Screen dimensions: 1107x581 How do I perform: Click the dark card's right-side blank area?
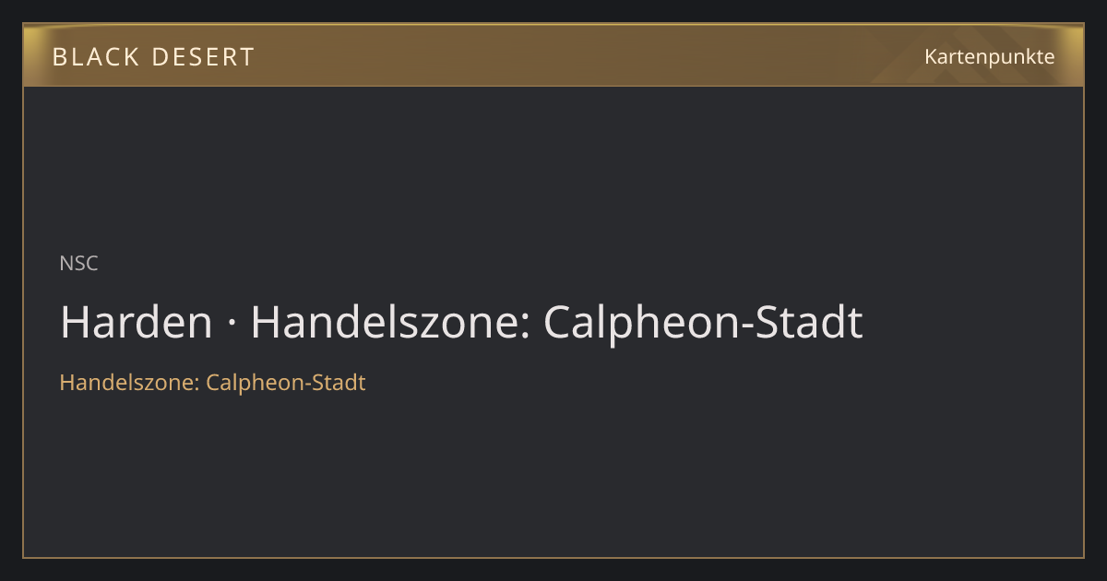tap(978, 323)
